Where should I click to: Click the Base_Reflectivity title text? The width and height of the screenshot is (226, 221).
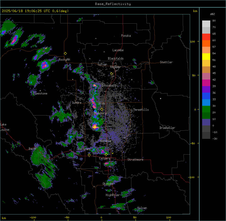tap(113, 4)
